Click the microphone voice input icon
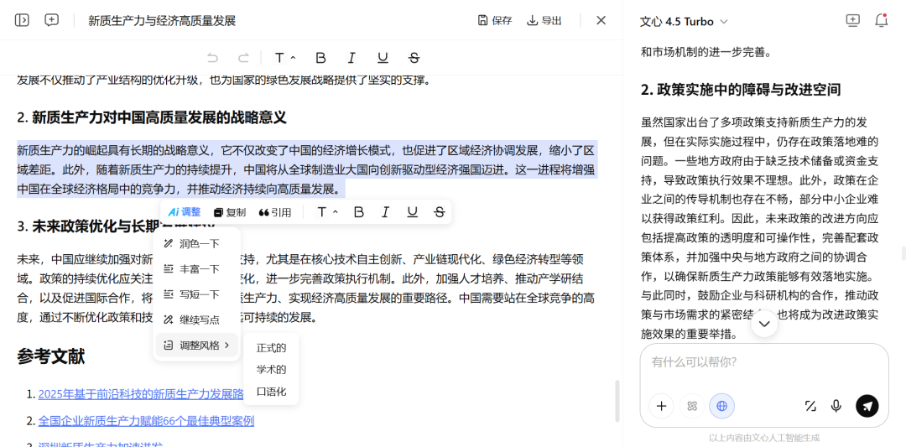 coord(836,406)
